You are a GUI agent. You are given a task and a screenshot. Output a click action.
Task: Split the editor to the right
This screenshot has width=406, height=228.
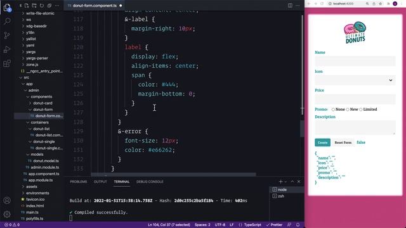pyautogui.click(x=290, y=6)
